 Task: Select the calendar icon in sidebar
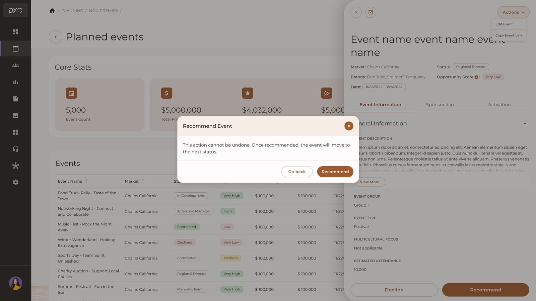click(15, 48)
